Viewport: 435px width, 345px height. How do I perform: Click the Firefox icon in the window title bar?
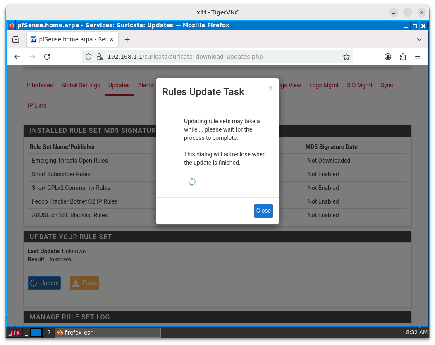pyautogui.click(x=12, y=26)
